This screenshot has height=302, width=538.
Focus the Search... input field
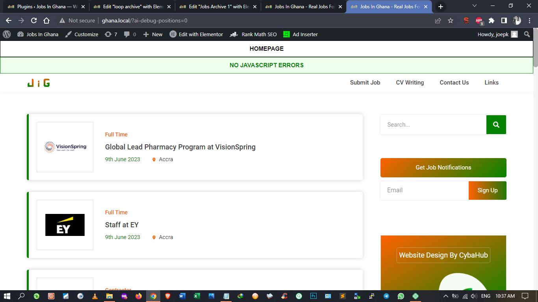click(433, 125)
